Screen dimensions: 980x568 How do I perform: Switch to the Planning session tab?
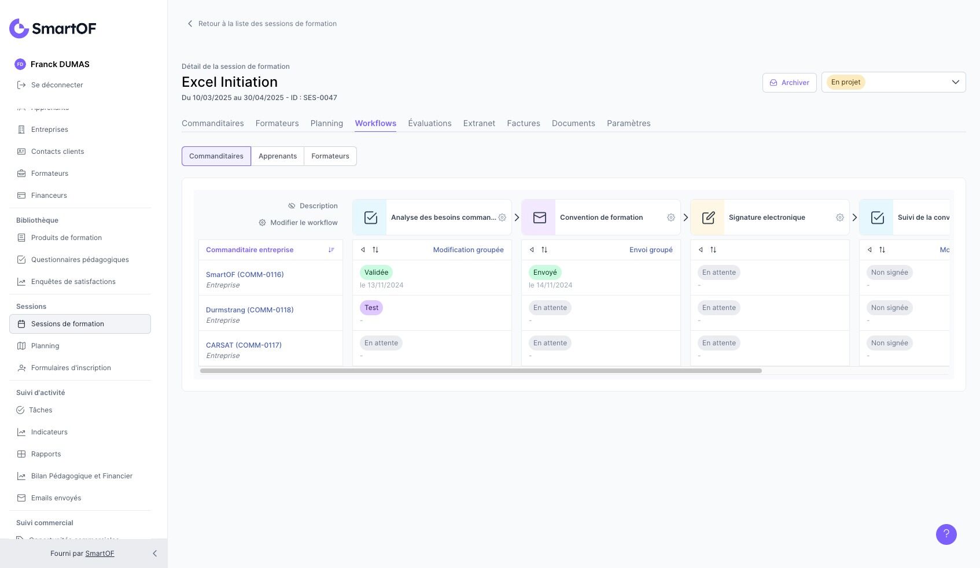click(x=327, y=123)
